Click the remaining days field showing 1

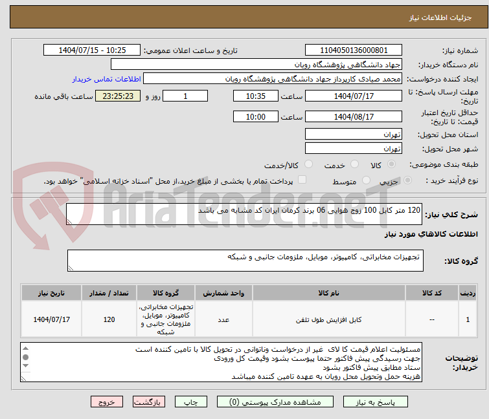click(x=185, y=96)
